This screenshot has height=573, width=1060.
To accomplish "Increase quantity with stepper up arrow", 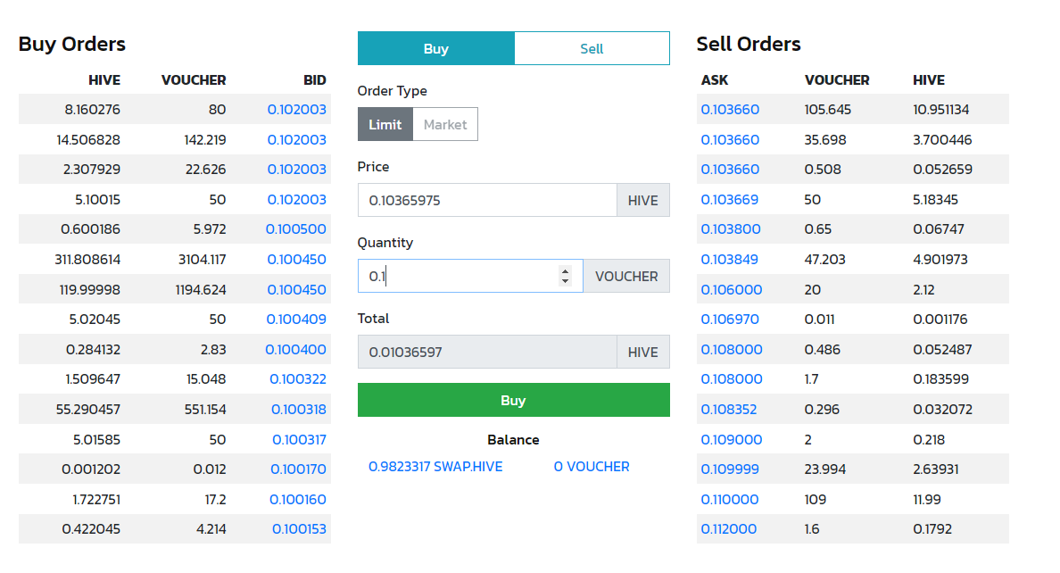I will pos(565,271).
